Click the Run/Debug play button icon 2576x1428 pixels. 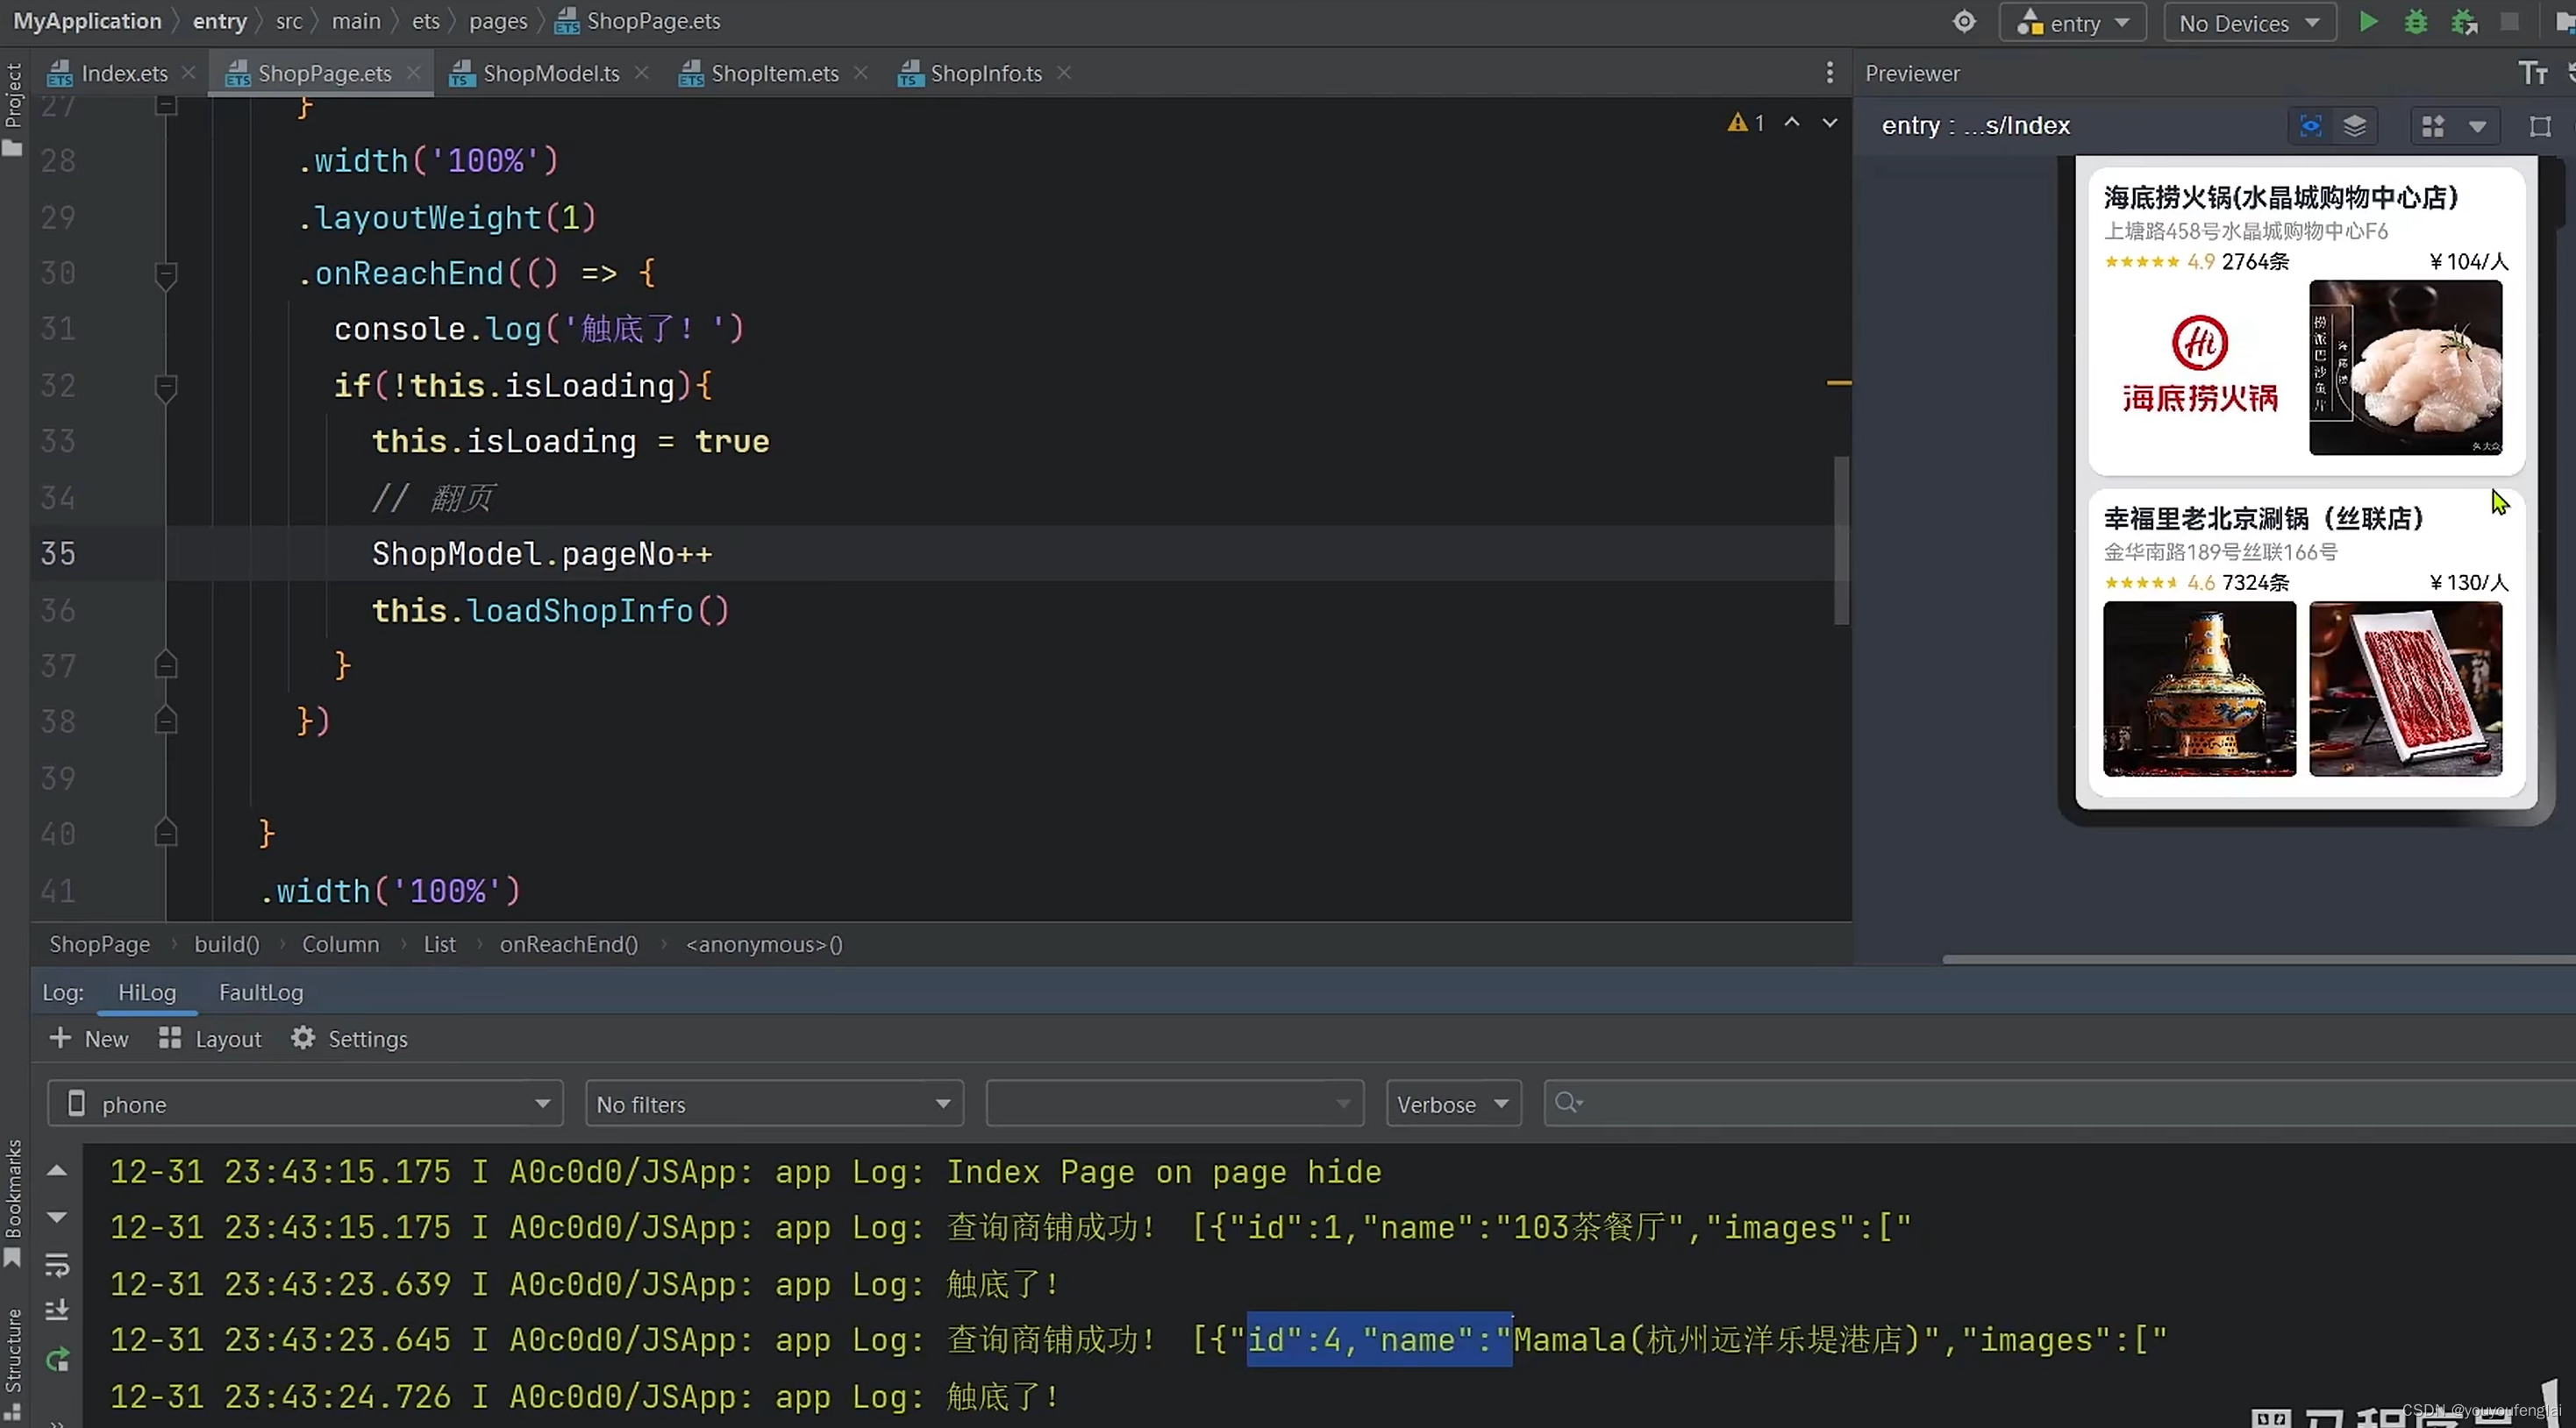(2368, 21)
